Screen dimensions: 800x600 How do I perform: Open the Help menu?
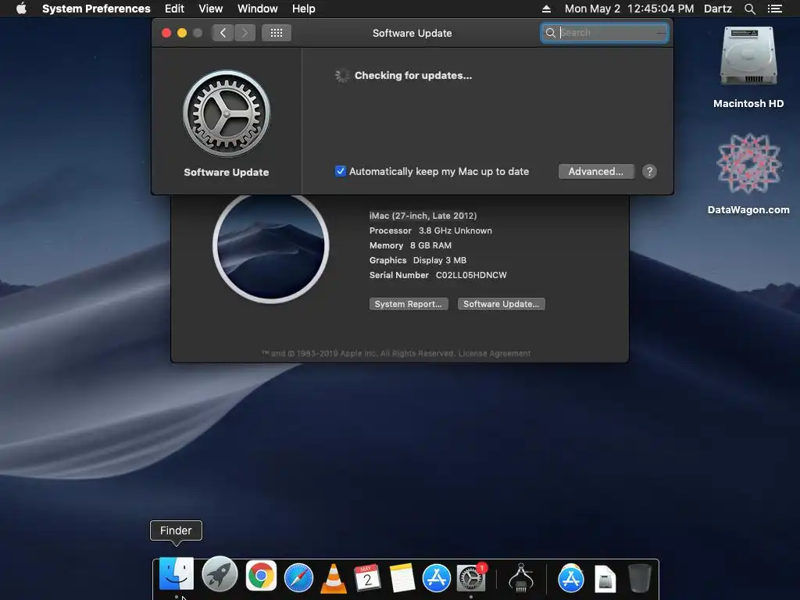[x=304, y=9]
